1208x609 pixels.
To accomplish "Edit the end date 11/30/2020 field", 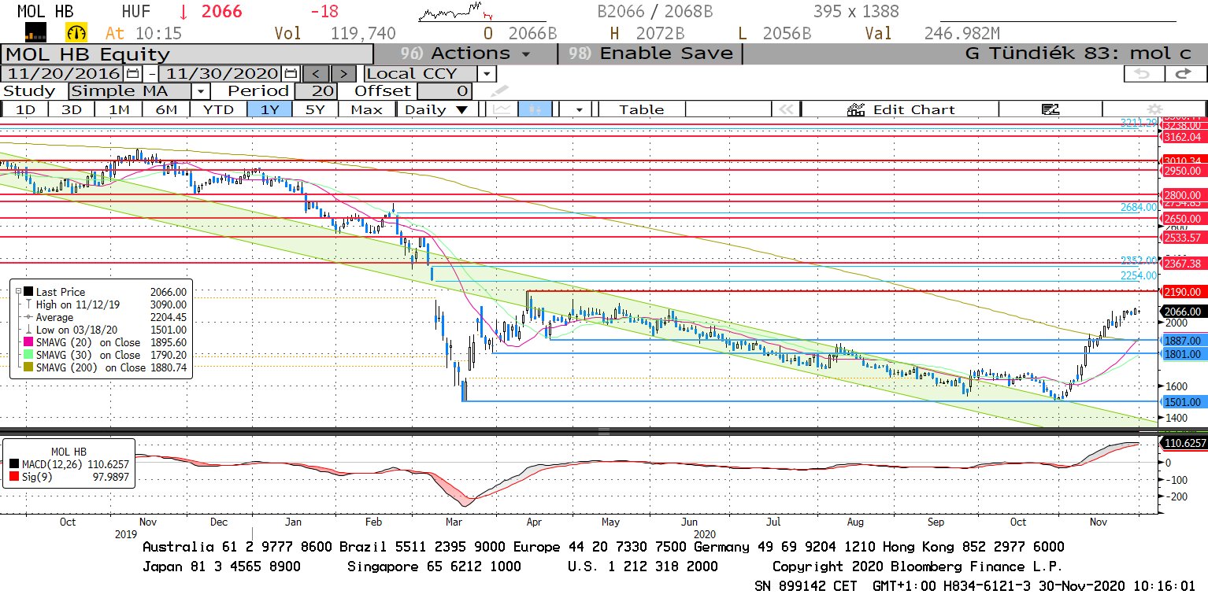I will pyautogui.click(x=221, y=73).
